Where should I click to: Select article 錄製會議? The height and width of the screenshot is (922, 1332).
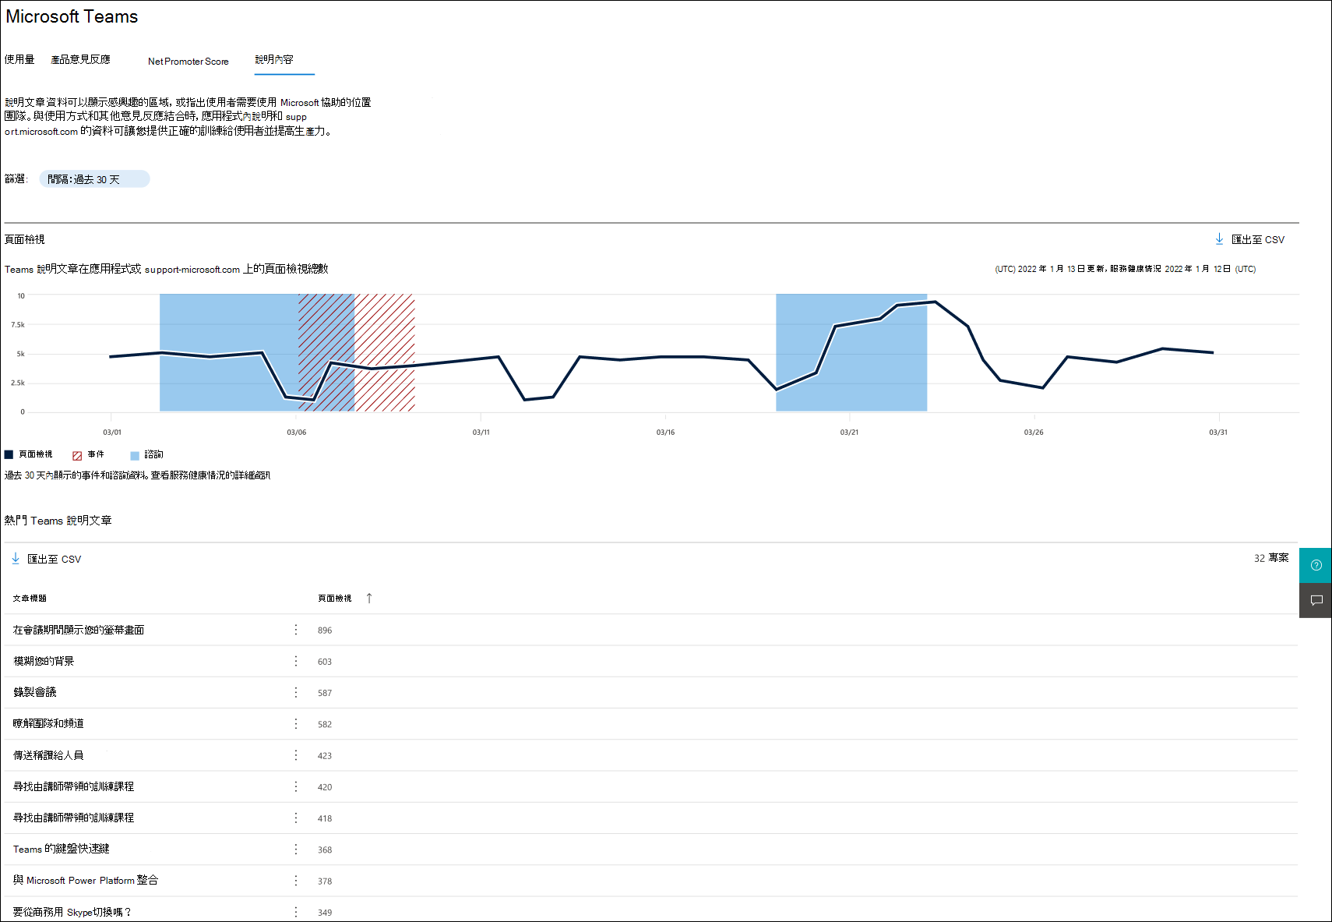(x=35, y=692)
